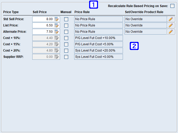Focus the List Price value 6.50
The image size is (178, 133).
(x=43, y=25)
